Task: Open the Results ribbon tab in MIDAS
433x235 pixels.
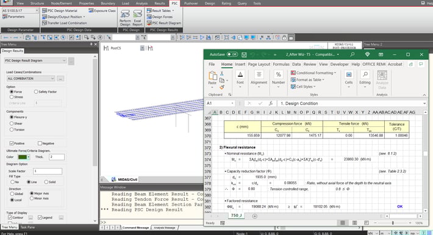Action: [x=160, y=3]
